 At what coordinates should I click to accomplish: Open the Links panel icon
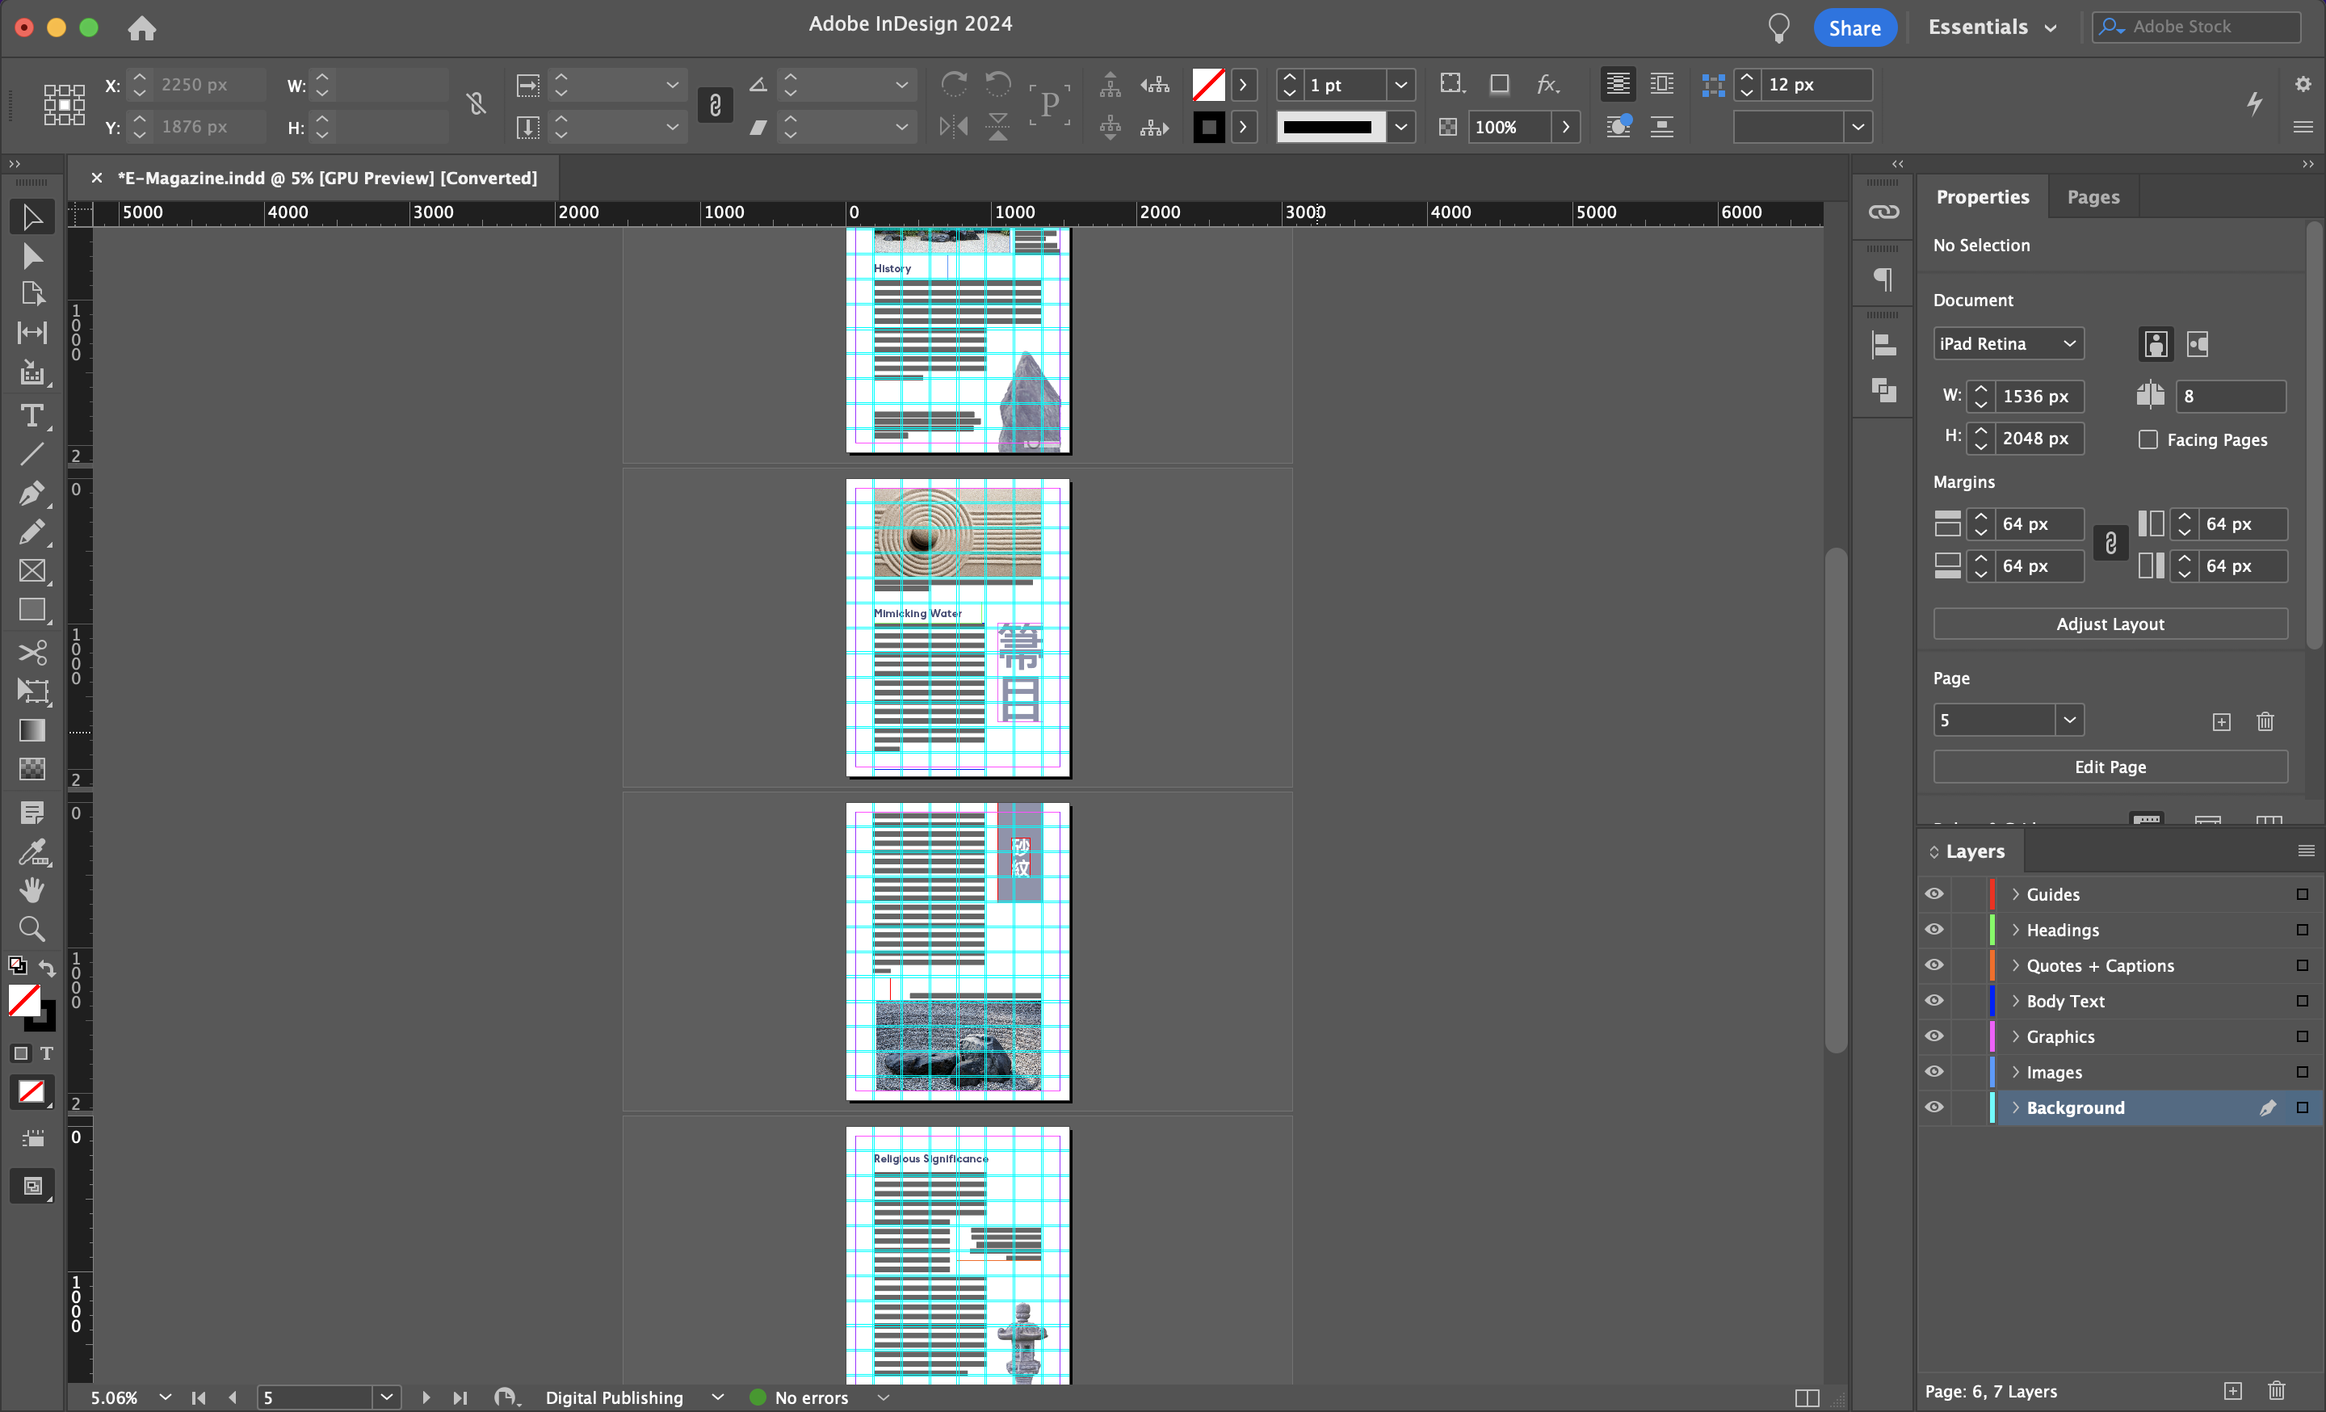click(1884, 212)
